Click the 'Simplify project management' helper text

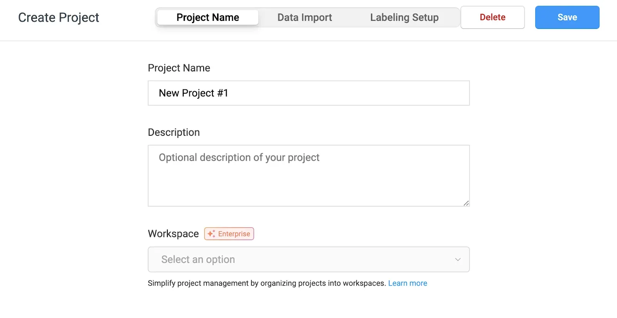(267, 283)
